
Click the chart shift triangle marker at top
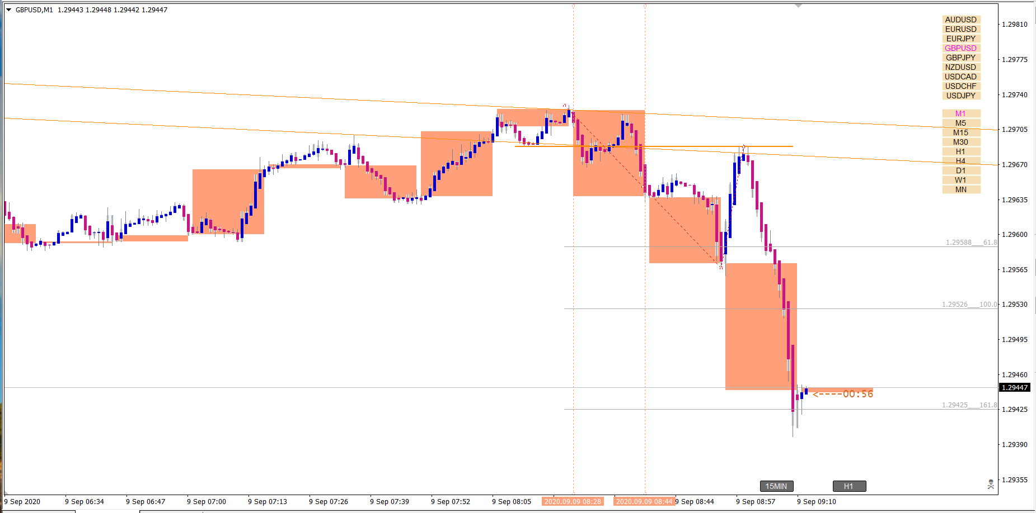798,6
